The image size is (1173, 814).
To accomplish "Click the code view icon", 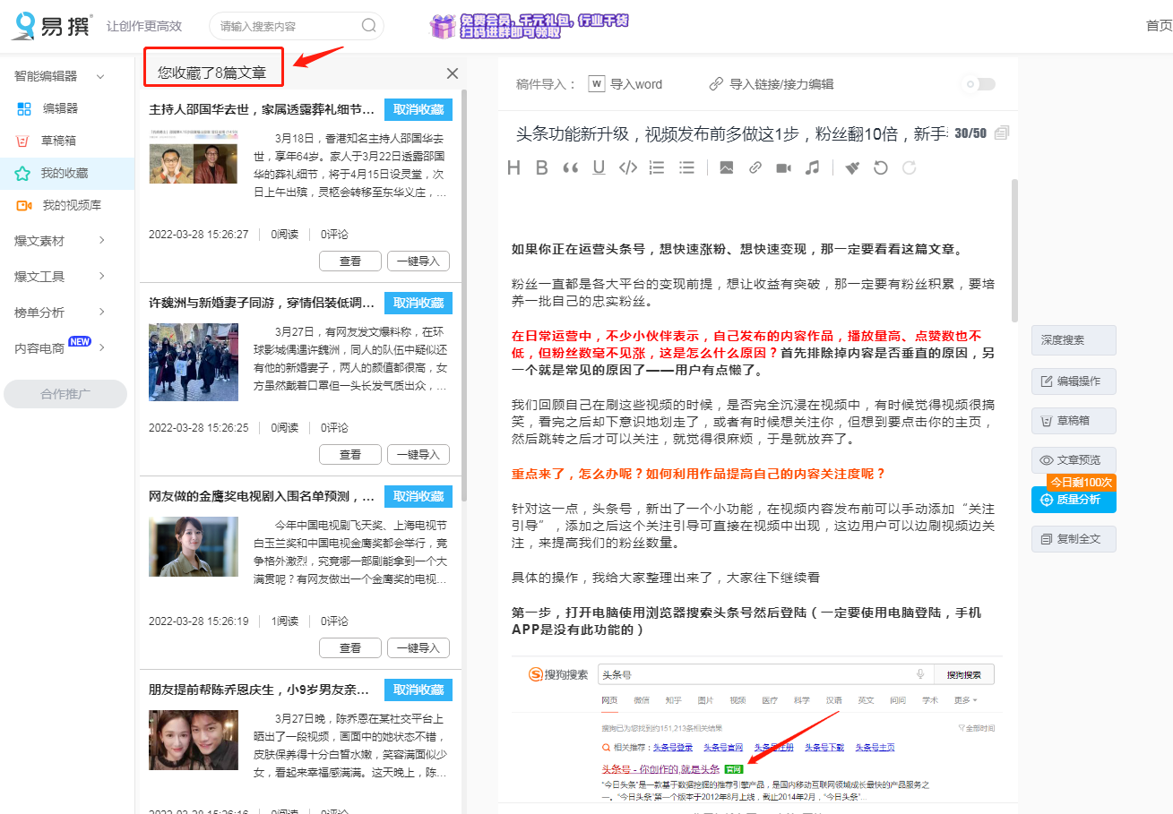I will click(x=628, y=167).
